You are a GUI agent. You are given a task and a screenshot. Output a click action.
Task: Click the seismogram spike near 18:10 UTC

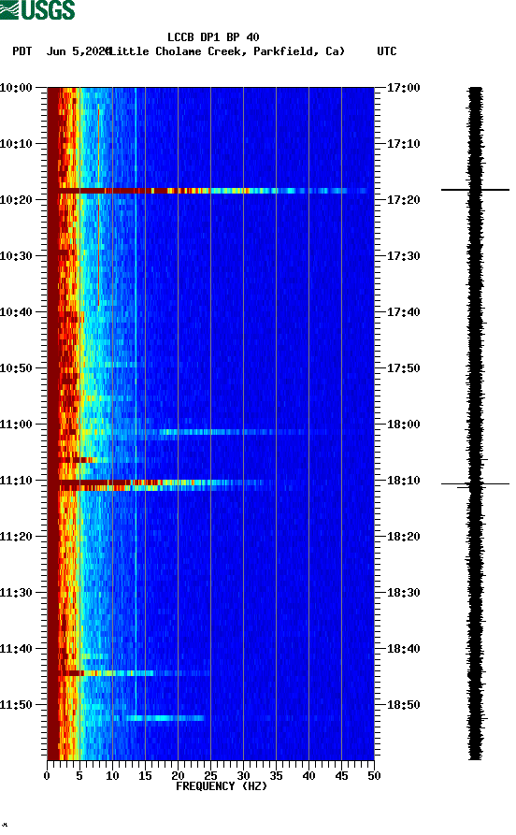pos(475,484)
